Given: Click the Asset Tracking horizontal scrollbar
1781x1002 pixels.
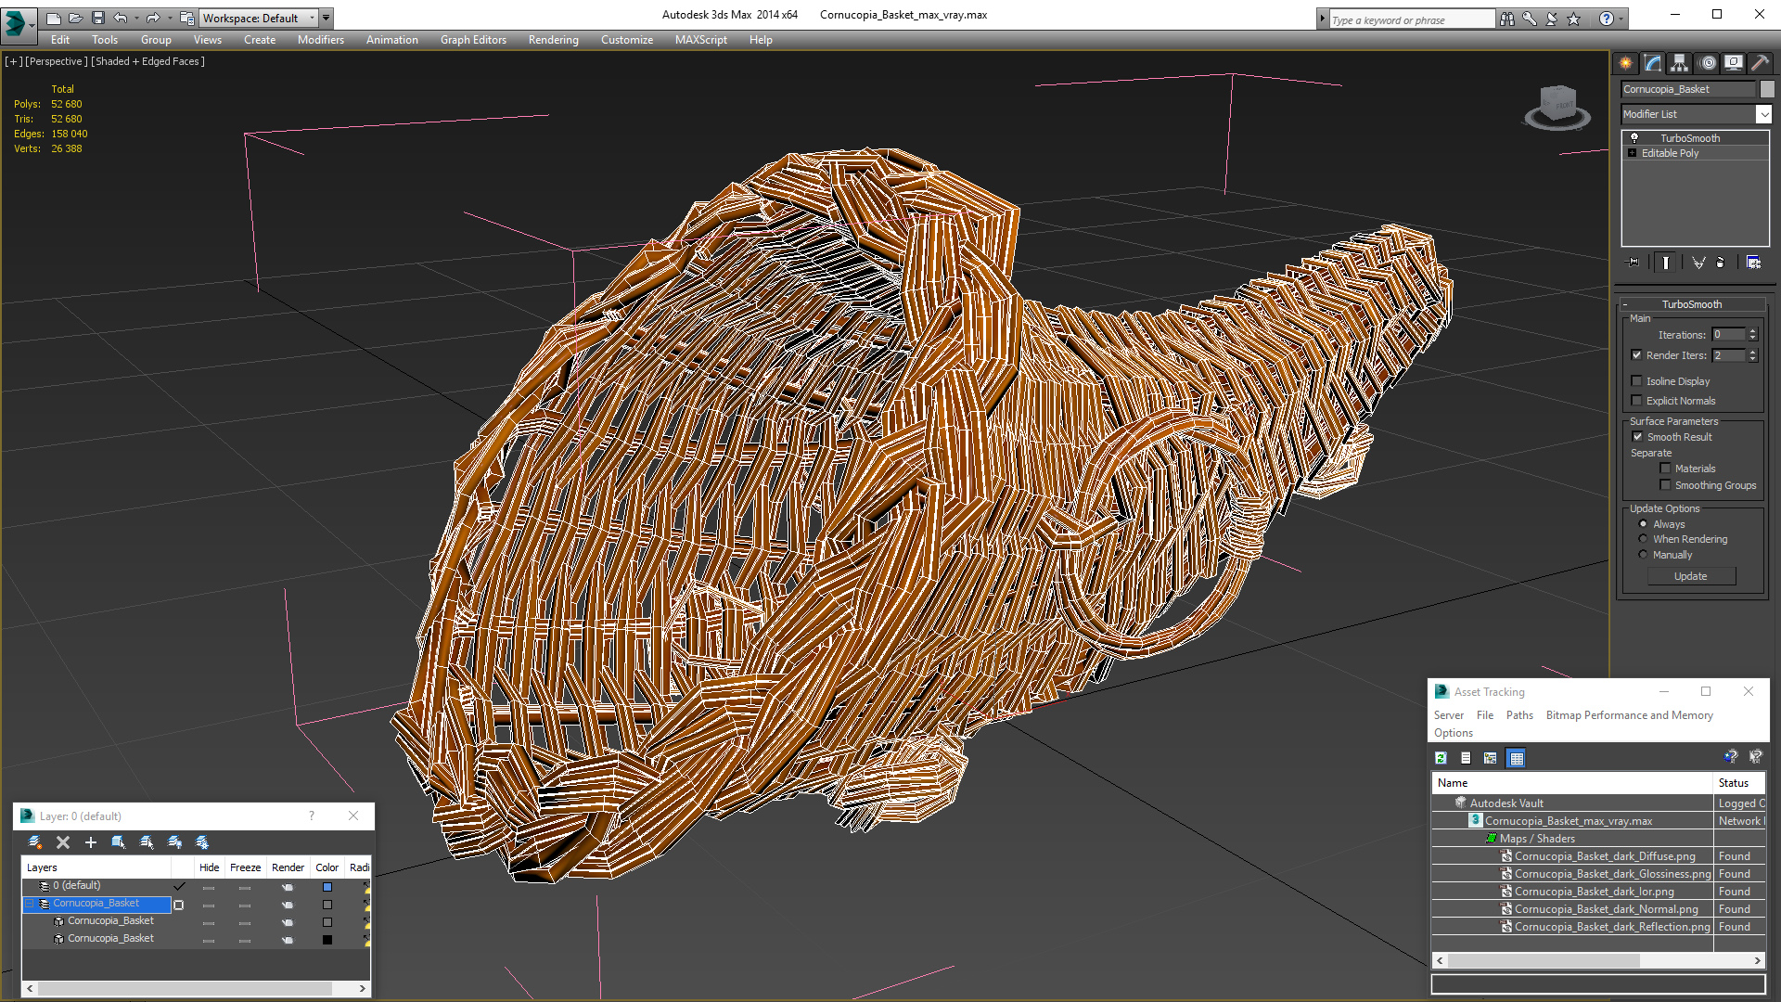Looking at the screenshot, I should pos(1597,961).
